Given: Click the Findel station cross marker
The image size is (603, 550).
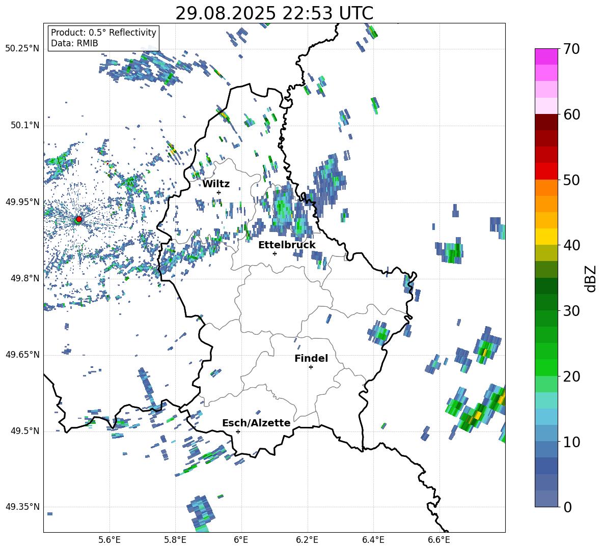Looking at the screenshot, I should (x=311, y=367).
